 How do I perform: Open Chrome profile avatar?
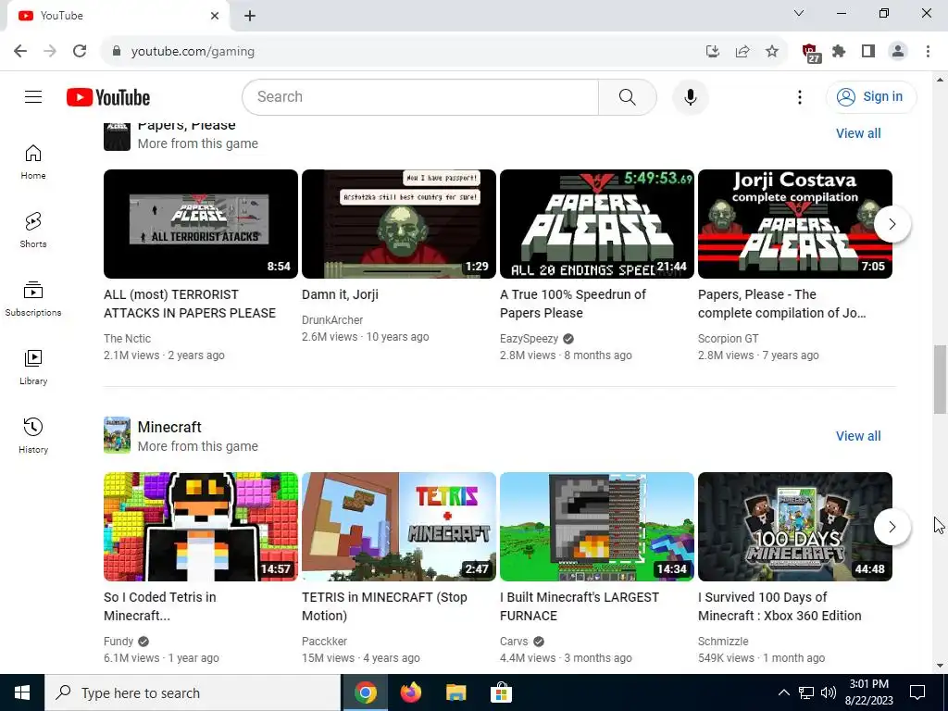click(x=898, y=52)
